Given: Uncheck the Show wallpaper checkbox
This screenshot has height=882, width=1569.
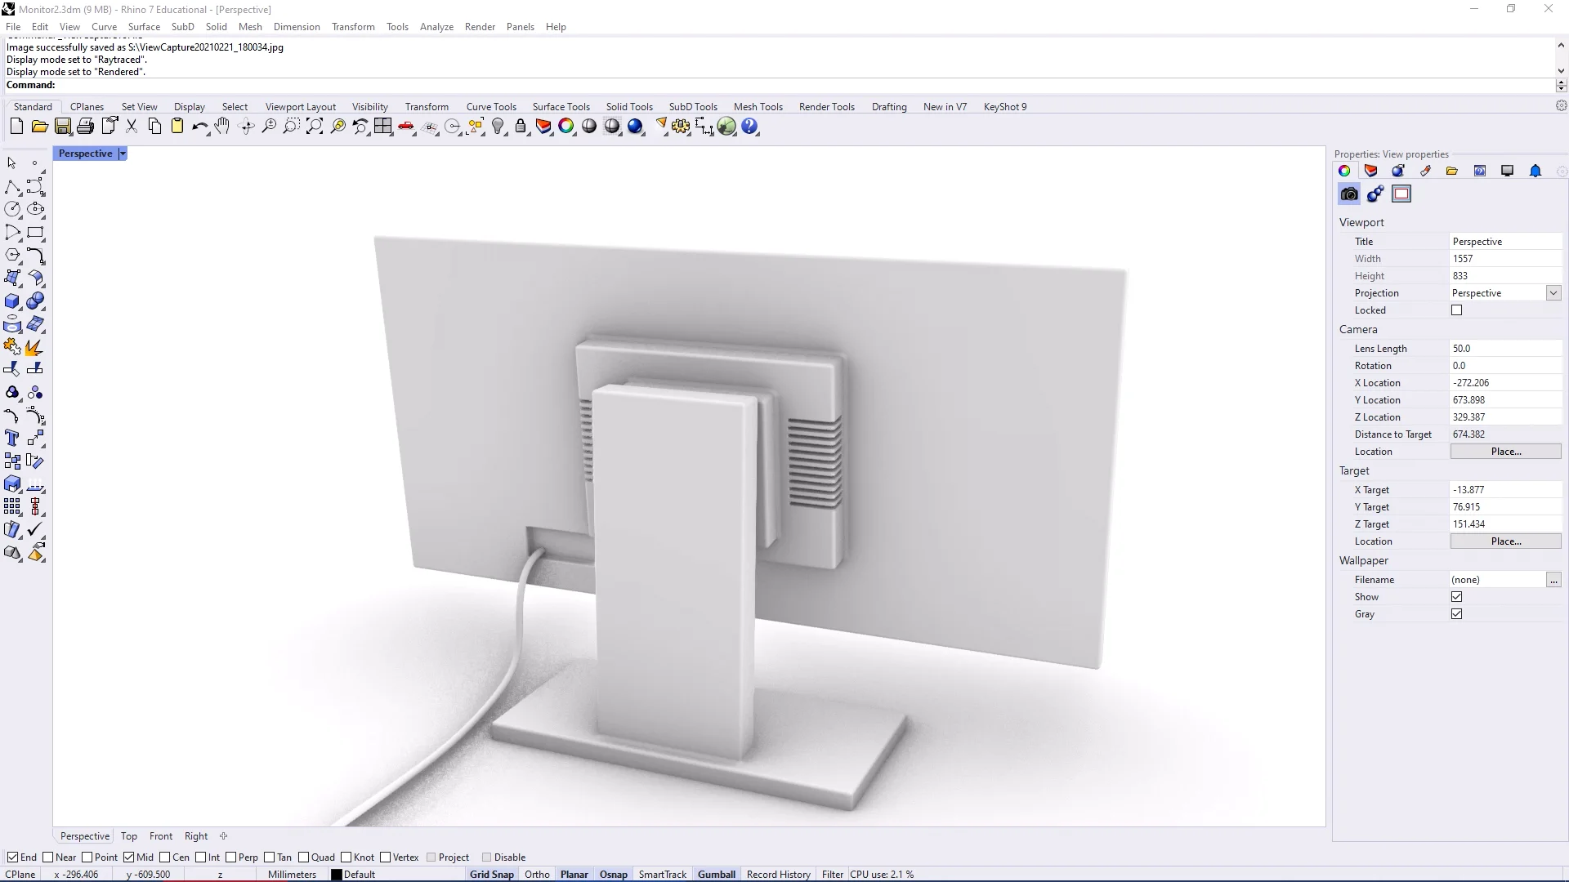Looking at the screenshot, I should click(1457, 596).
